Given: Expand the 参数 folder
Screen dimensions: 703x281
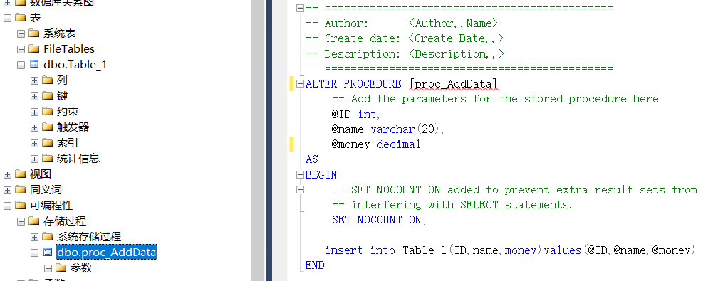Looking at the screenshot, I should point(48,268).
